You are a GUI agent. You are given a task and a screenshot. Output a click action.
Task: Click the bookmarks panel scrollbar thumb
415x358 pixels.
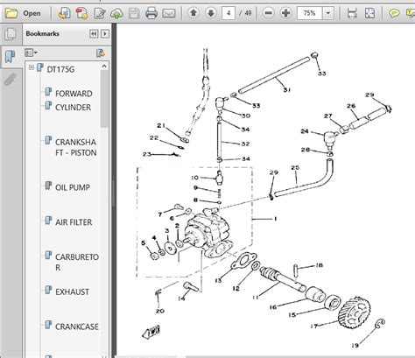click(x=104, y=99)
